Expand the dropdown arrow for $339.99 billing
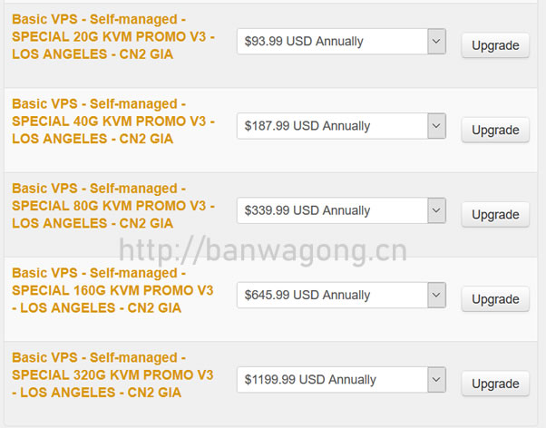546x428 pixels. 436,210
